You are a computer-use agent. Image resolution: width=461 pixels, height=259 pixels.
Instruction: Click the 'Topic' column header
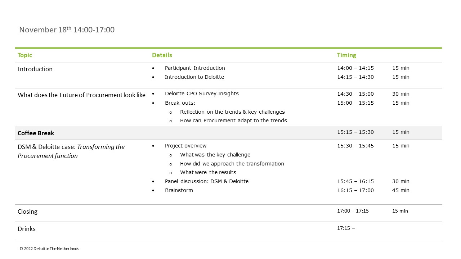coord(25,55)
